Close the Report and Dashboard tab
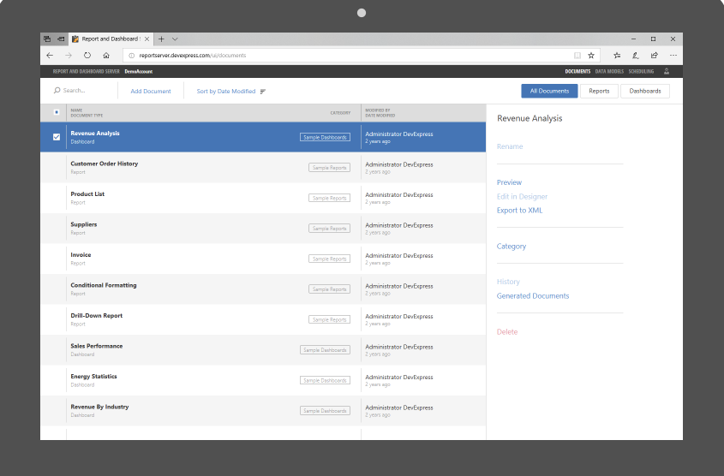 (147, 39)
